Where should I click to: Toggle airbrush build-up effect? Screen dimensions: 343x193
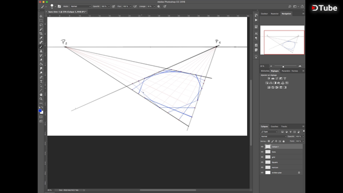tap(135, 6)
